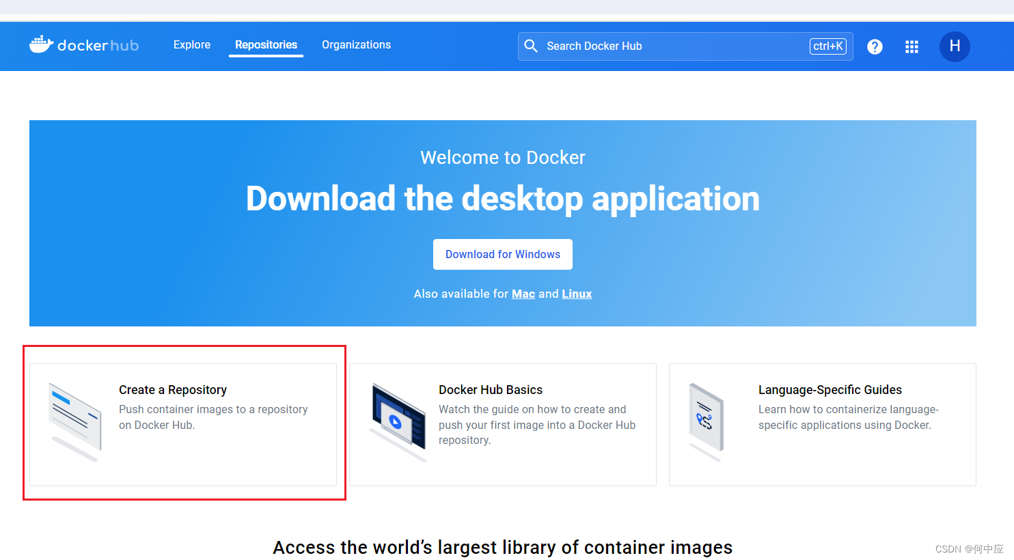Viewport: 1014px width, 560px height.
Task: Open the Create a Repository title
Action: click(173, 390)
